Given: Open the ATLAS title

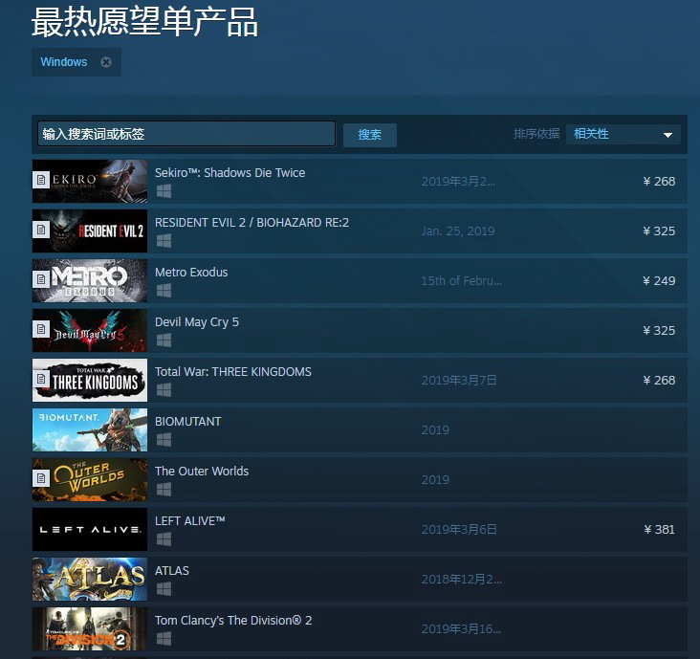Looking at the screenshot, I should tap(172, 571).
